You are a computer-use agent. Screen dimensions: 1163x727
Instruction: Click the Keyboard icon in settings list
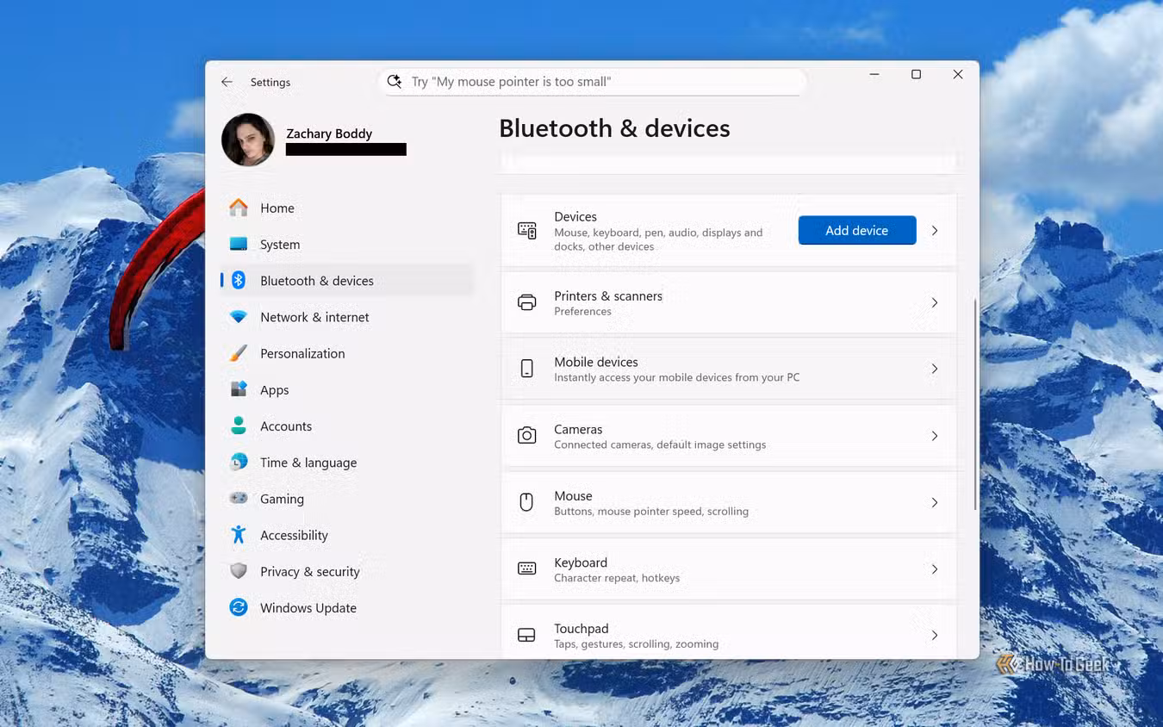pos(526,569)
